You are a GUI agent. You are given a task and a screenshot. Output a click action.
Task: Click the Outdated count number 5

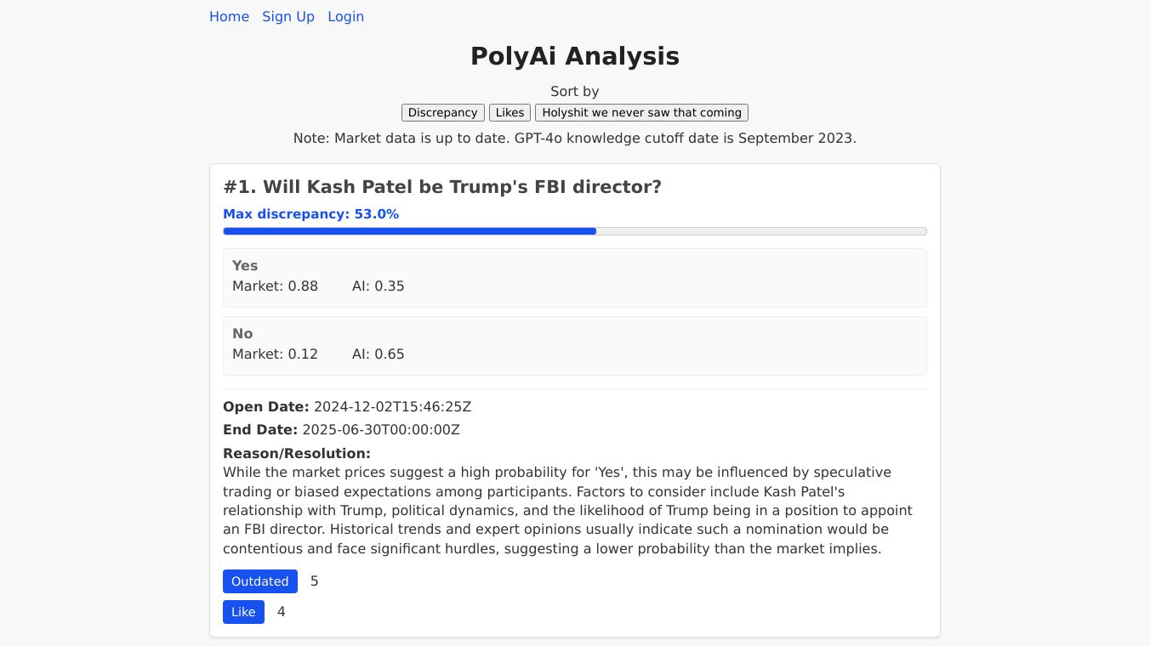[x=314, y=581]
